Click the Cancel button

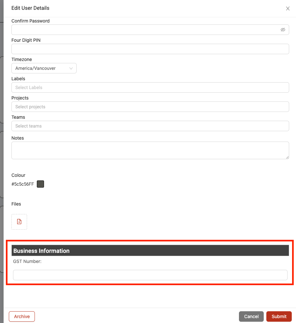tap(251, 316)
